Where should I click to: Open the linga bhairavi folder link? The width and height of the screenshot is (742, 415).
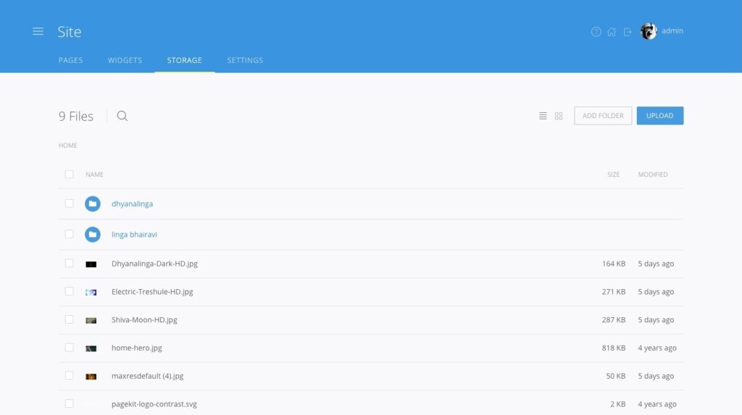(134, 235)
